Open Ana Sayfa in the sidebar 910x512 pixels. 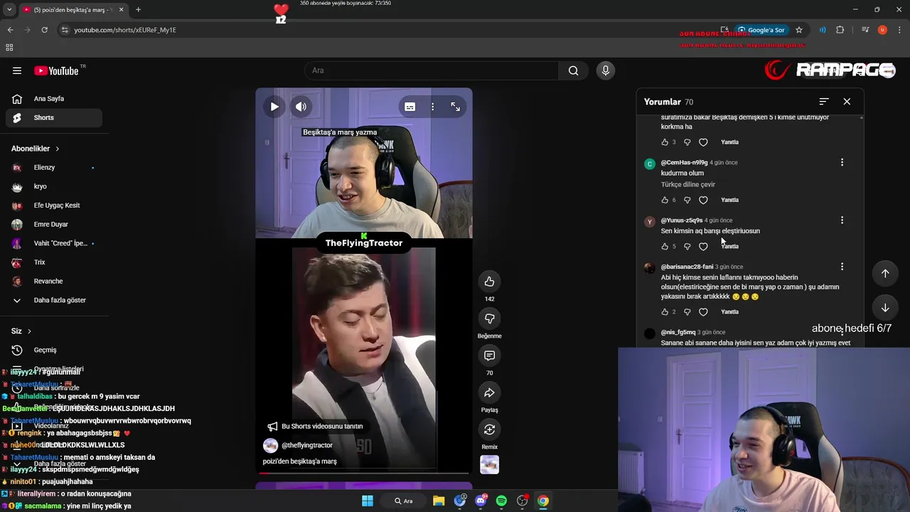pyautogui.click(x=54, y=99)
